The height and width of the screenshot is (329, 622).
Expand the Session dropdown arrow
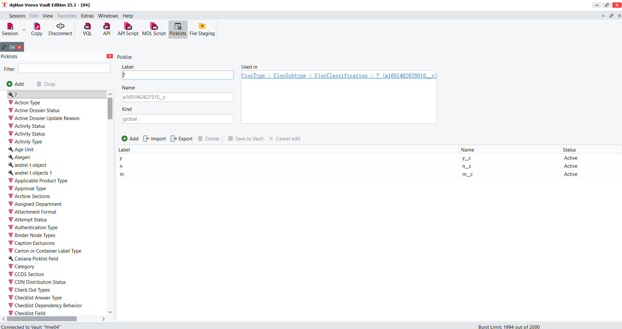(x=24, y=30)
